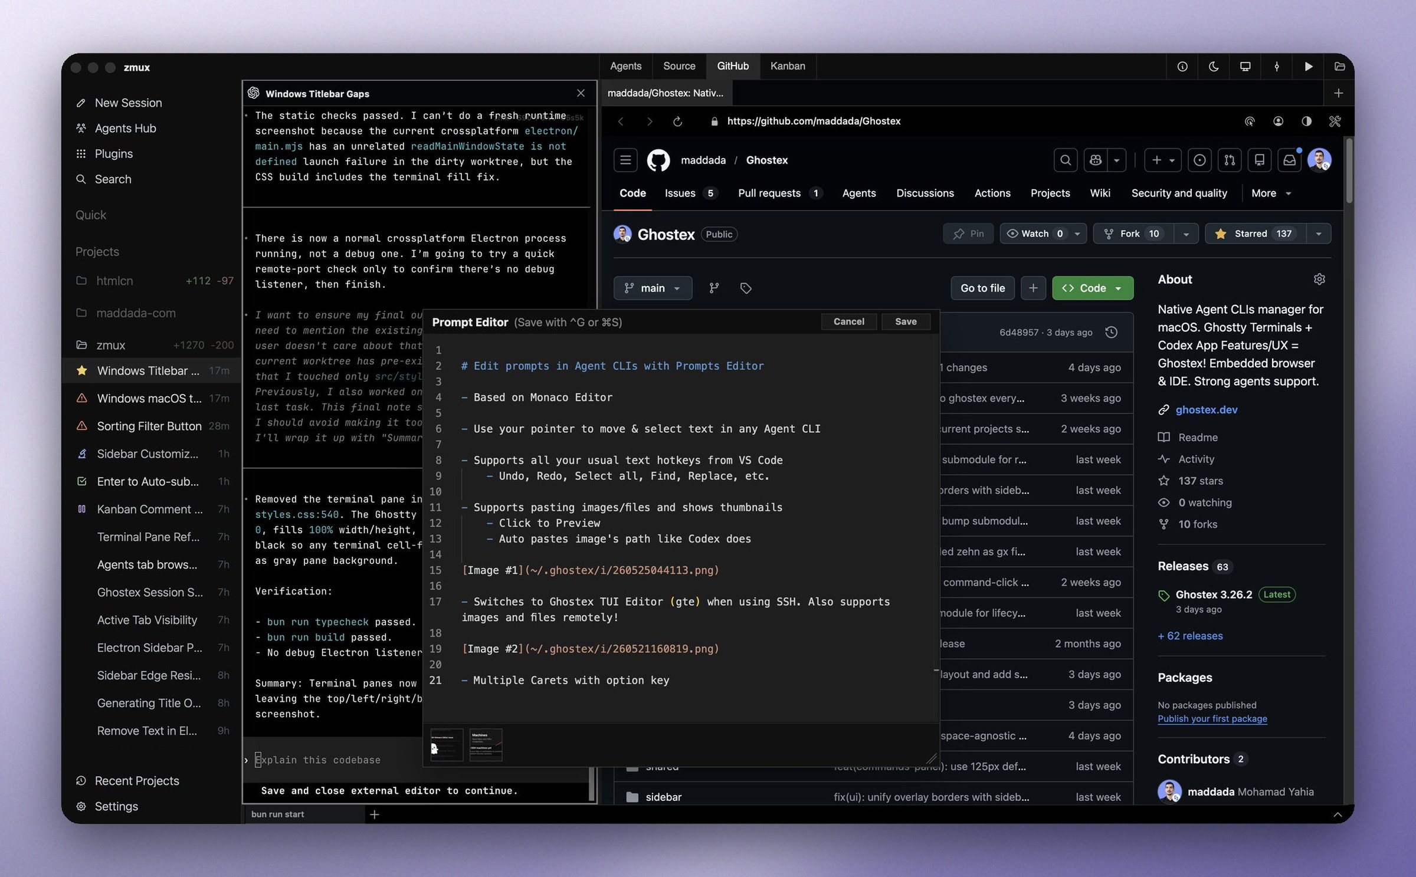Preview first pasted image thumbnail in Prompt Editor
Image resolution: width=1416 pixels, height=877 pixels.
(x=447, y=745)
